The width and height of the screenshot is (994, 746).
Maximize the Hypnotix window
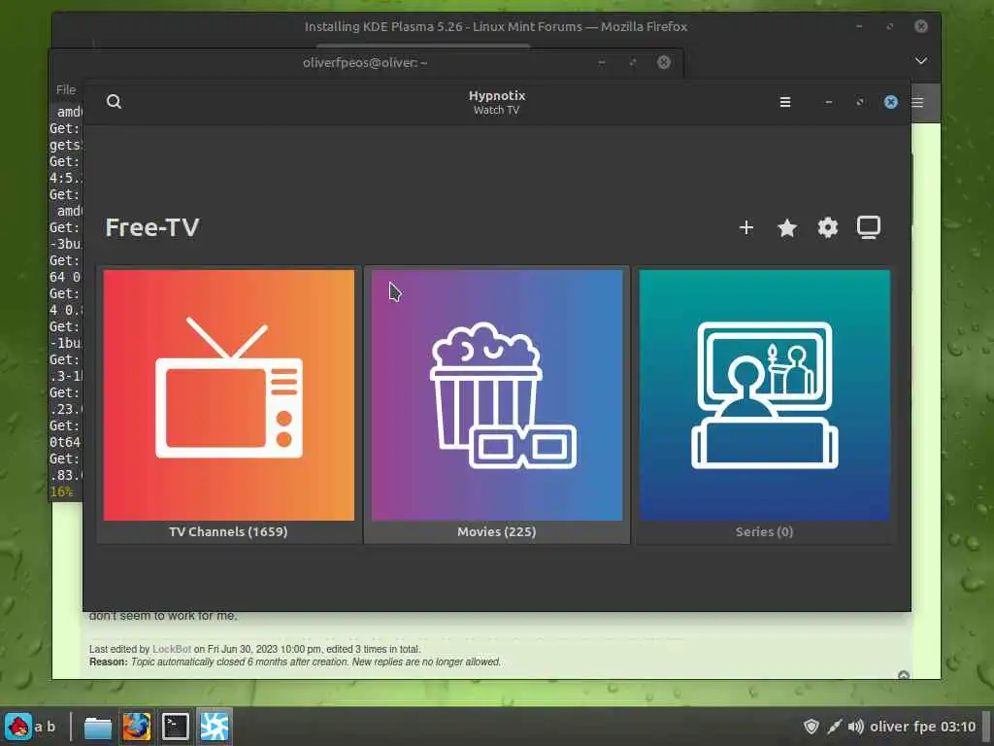pos(860,102)
